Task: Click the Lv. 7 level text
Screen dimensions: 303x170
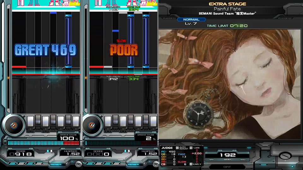Action: tap(191, 24)
